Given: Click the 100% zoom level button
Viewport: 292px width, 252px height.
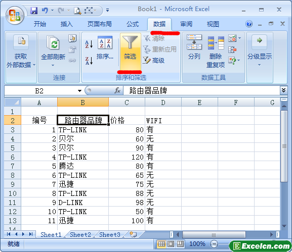Looking at the screenshot, I should point(197,243).
